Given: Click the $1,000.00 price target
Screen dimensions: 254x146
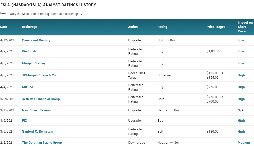Looking at the screenshot, I should coord(214,51).
